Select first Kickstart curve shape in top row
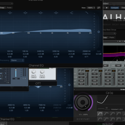This screenshot has height=125, width=125. 100,114
